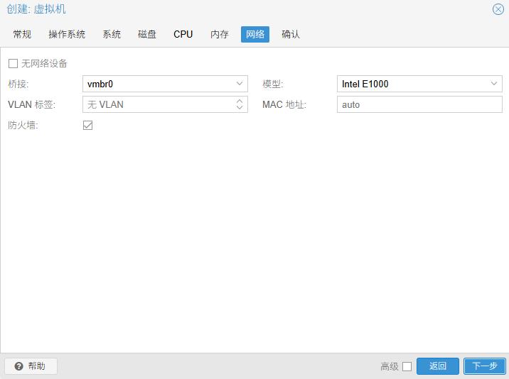
Task: Switch to the 操作系统 tab
Action: pos(67,34)
